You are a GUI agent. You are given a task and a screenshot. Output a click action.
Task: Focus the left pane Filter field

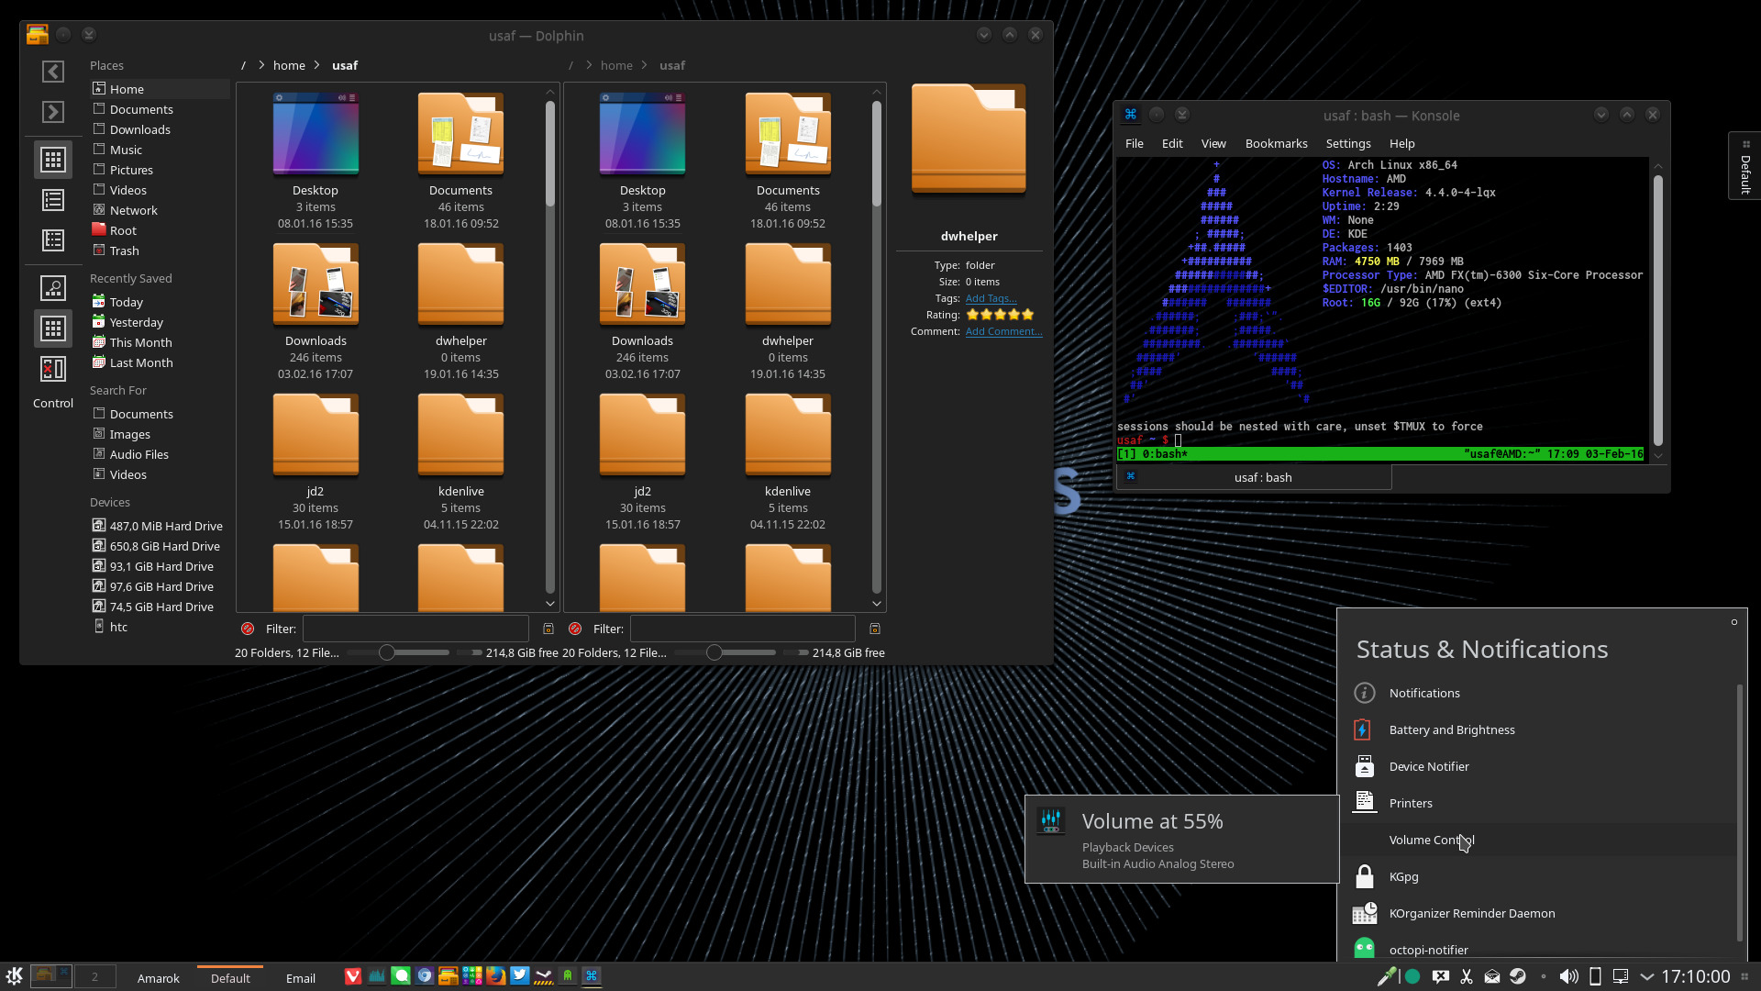click(x=415, y=629)
